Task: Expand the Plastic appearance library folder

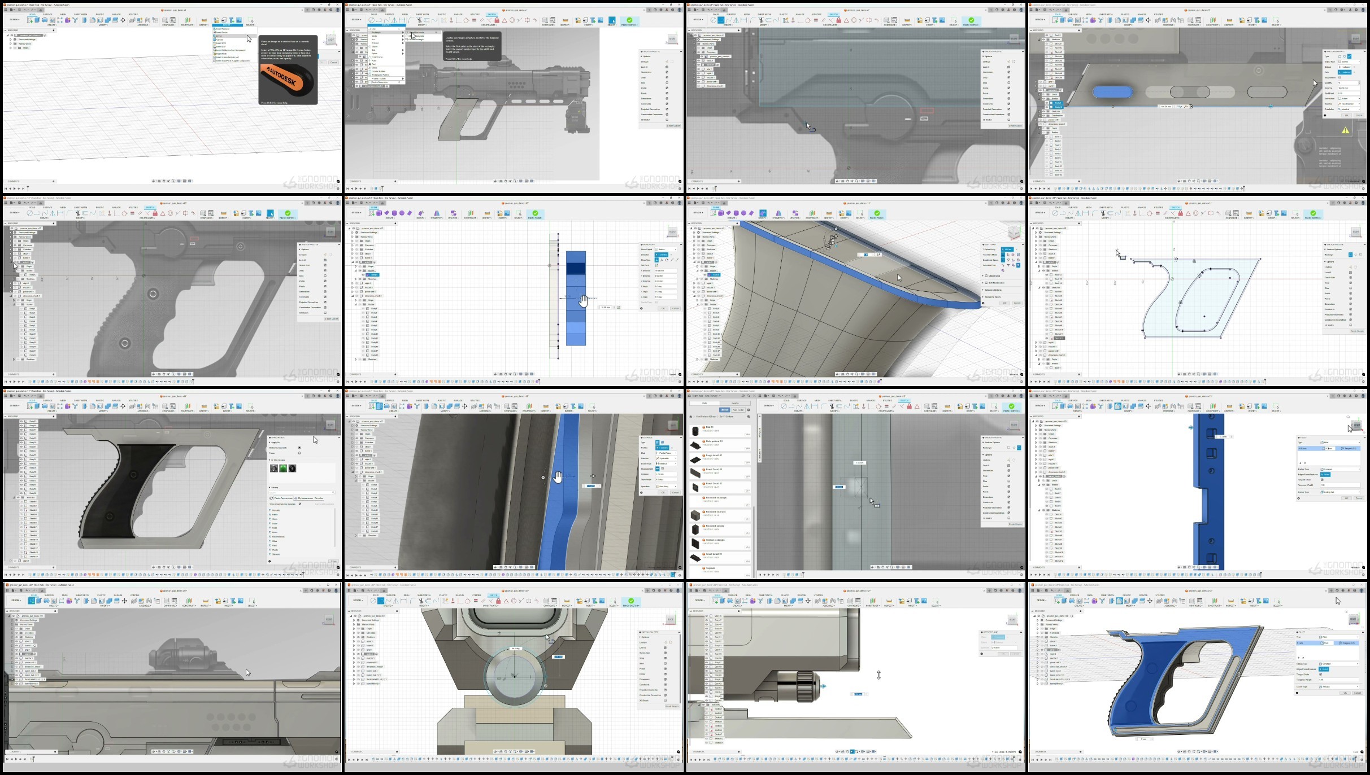Action: pyautogui.click(x=275, y=550)
